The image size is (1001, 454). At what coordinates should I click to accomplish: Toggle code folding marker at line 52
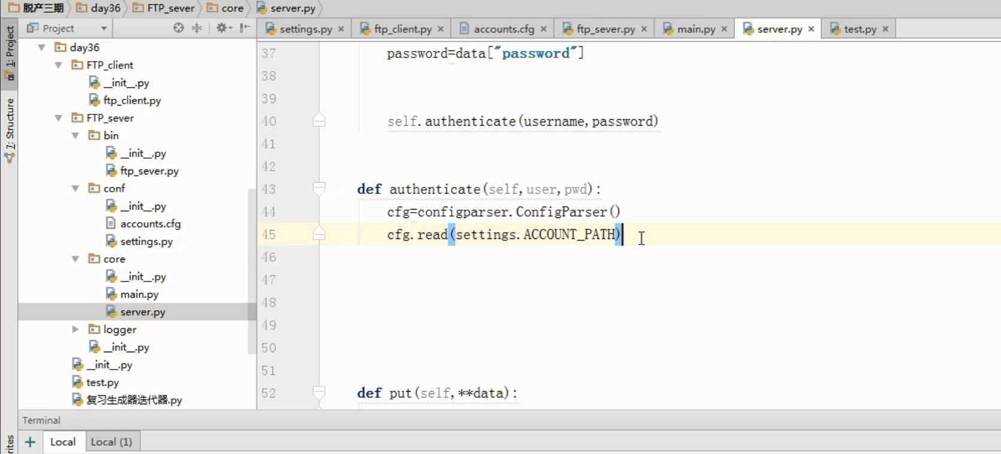click(x=319, y=393)
